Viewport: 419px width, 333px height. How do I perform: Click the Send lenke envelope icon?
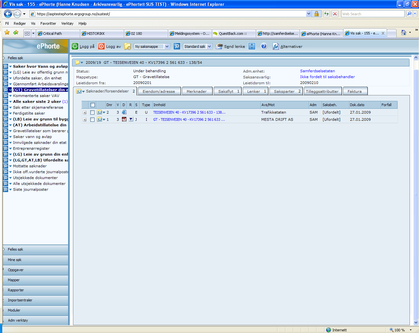(219, 46)
